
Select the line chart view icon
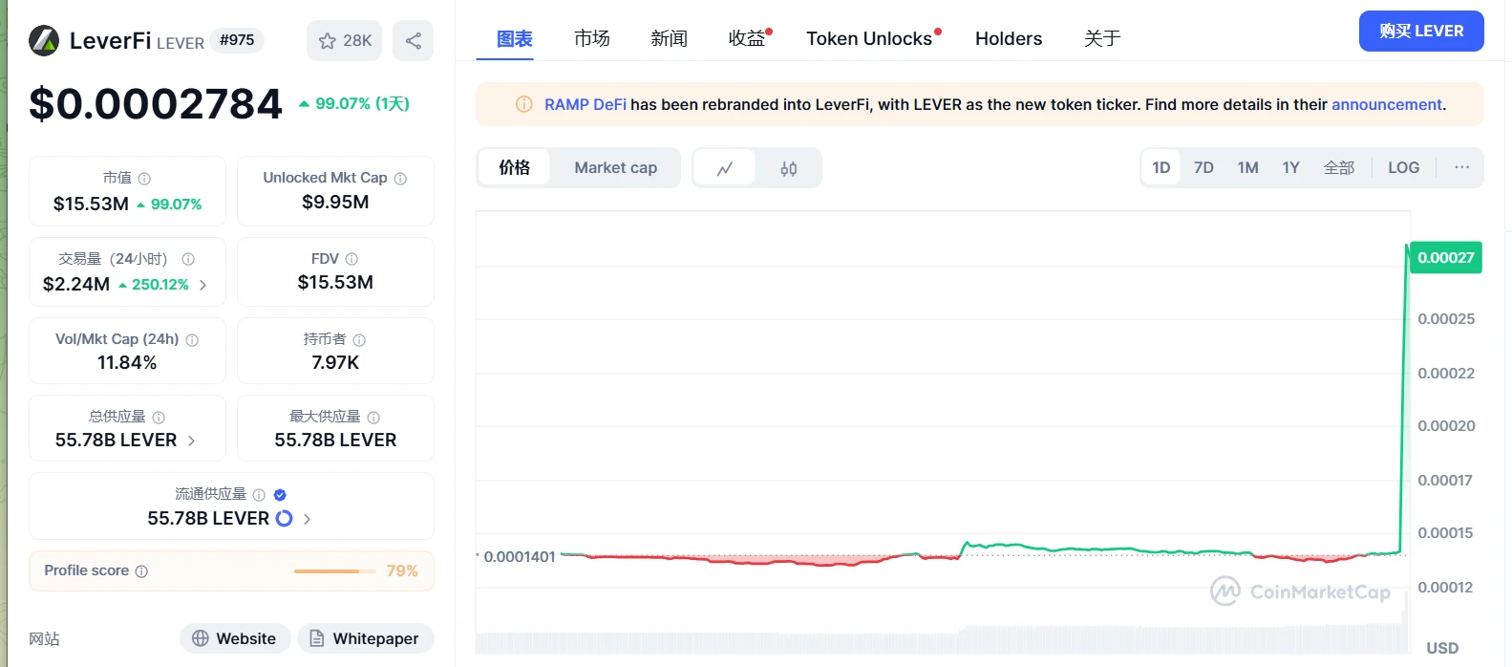725,168
